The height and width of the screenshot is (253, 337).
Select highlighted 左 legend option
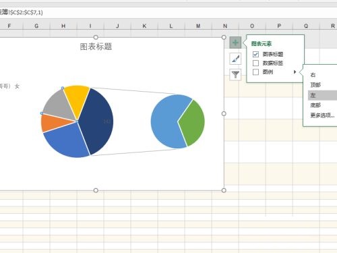322,95
